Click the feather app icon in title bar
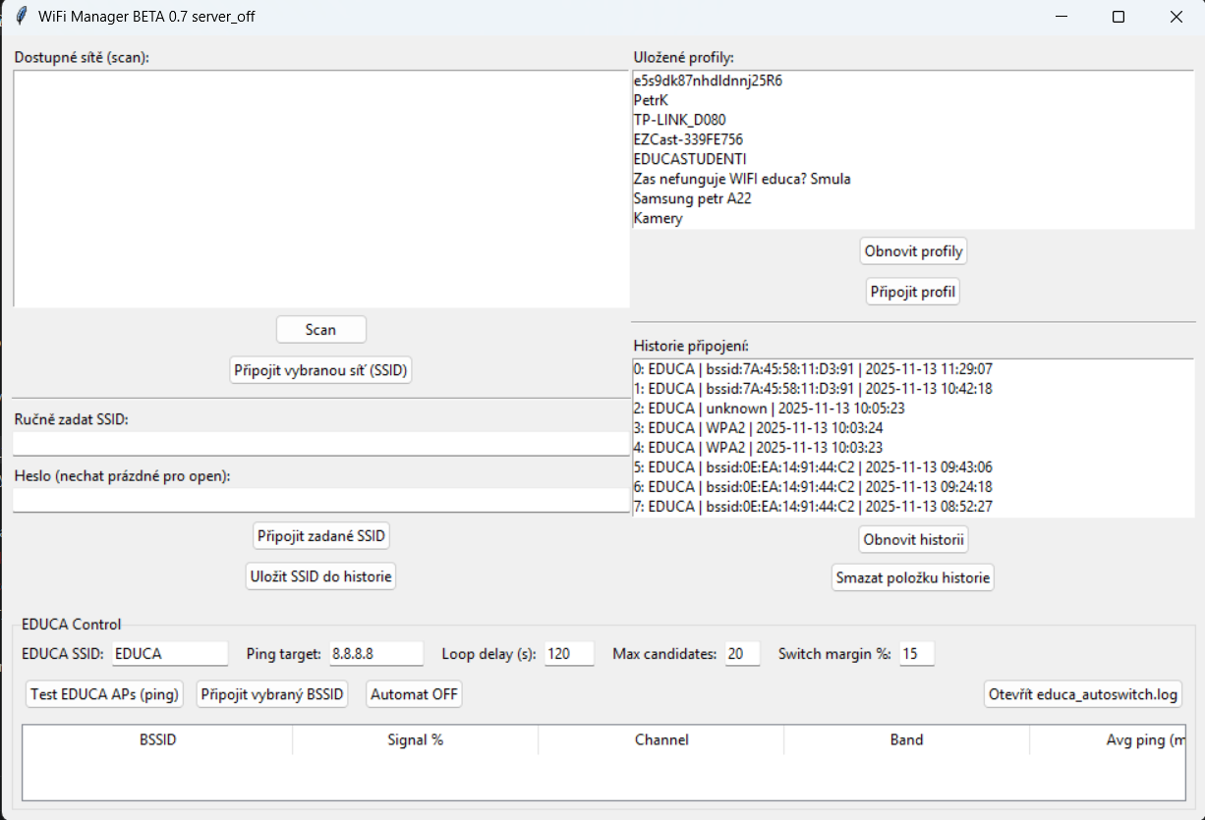This screenshot has width=1205, height=820. click(x=20, y=17)
